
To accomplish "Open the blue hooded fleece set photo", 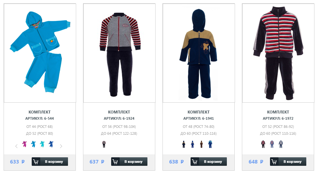I will [40, 53].
